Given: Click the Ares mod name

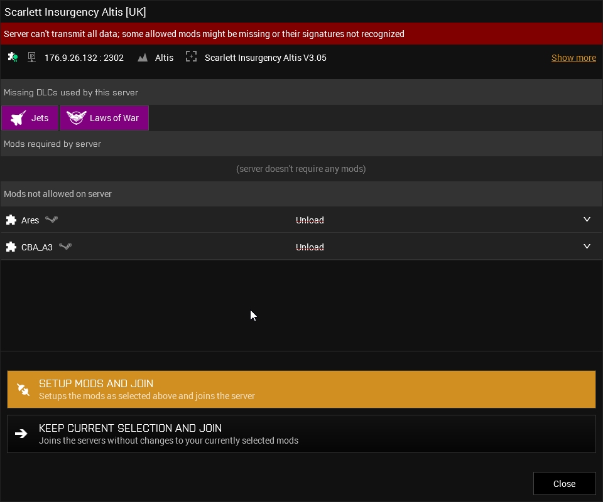Looking at the screenshot, I should pos(30,220).
